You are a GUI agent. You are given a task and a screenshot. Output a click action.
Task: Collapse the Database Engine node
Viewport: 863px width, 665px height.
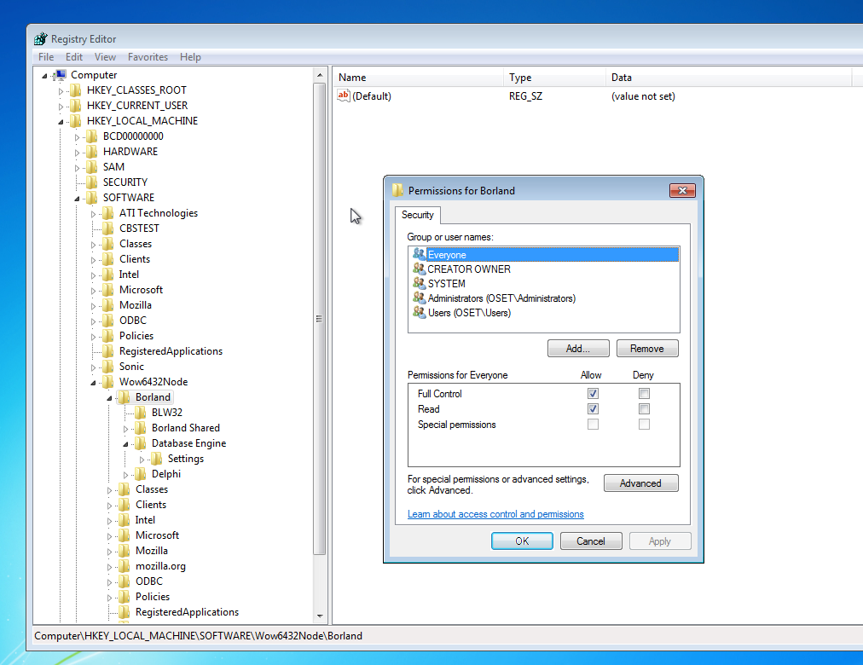tap(125, 444)
